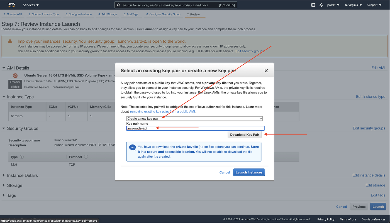Viewport: 390px width, 223px height.
Task: Open the Services menu
Action: tap(30, 5)
